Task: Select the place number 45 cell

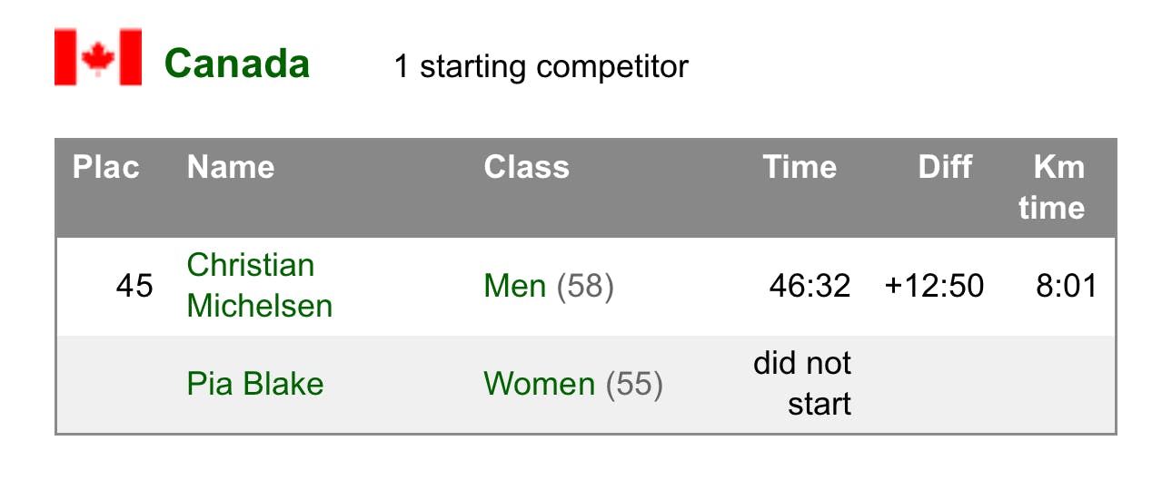Action: click(134, 287)
